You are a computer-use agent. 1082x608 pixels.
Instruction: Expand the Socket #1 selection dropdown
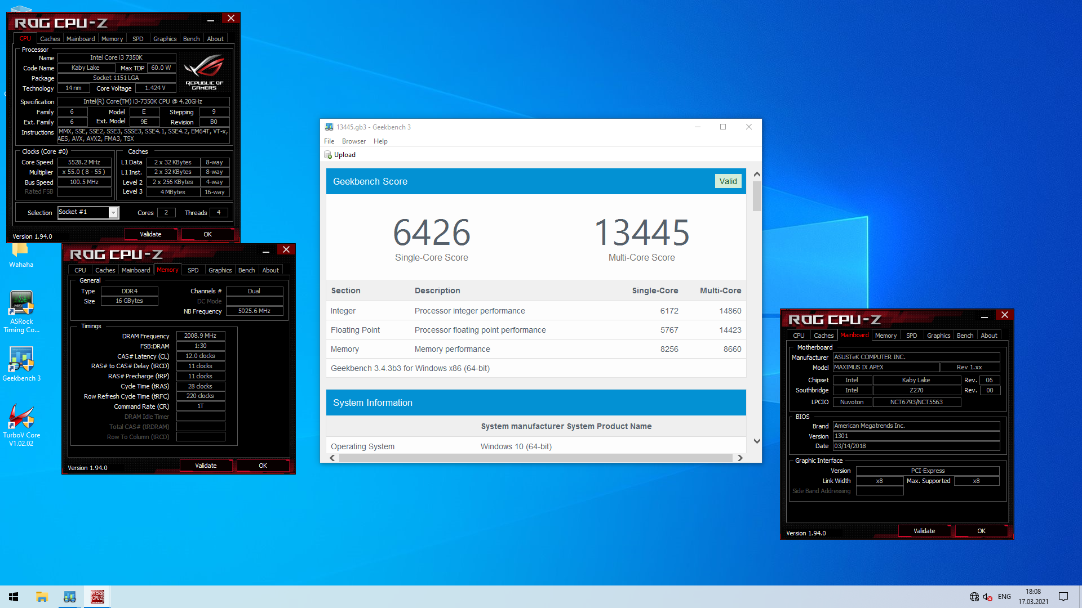(x=113, y=212)
